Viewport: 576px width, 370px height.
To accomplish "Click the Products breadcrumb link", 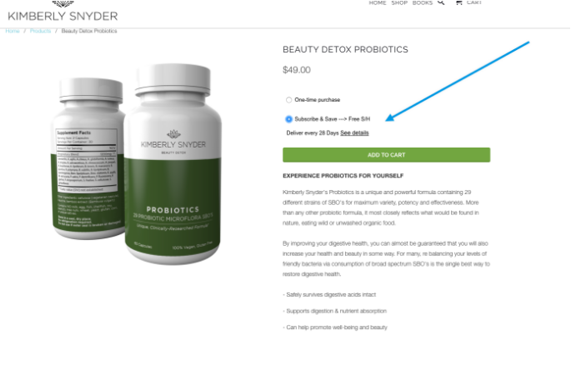I will point(40,31).
